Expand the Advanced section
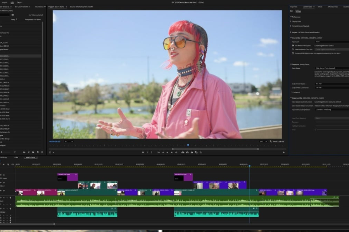Screen dimensions: 349x232 [x=292, y=92]
